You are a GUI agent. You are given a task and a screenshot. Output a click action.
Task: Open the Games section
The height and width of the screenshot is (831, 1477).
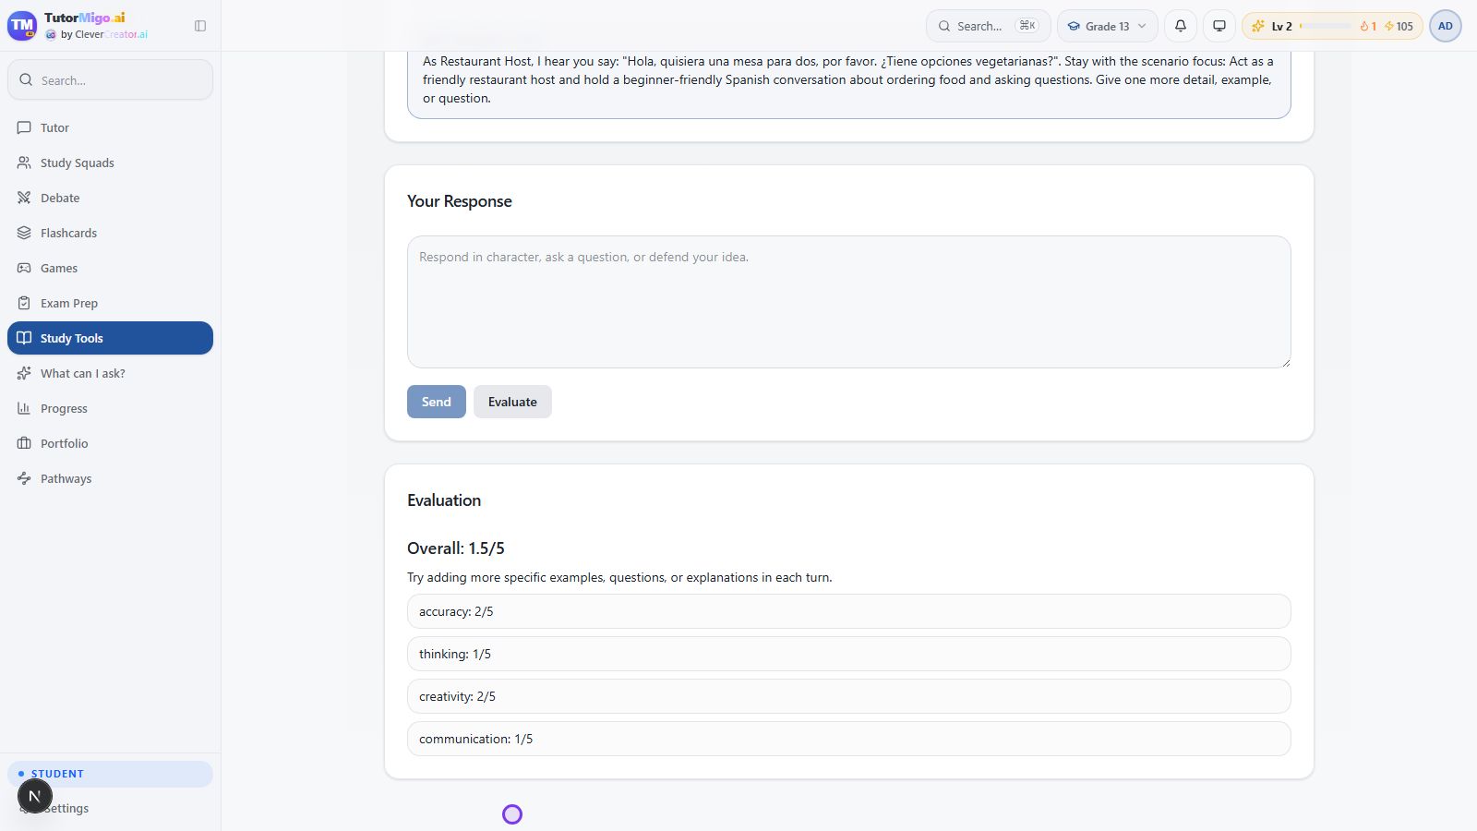[110, 268]
